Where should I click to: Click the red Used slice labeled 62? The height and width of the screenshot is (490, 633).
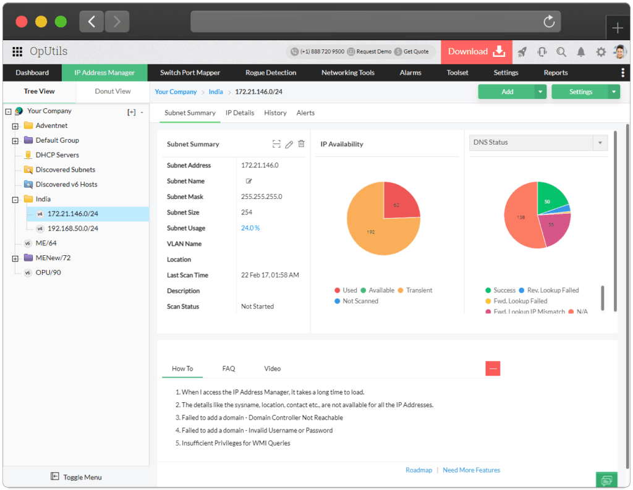pos(400,202)
